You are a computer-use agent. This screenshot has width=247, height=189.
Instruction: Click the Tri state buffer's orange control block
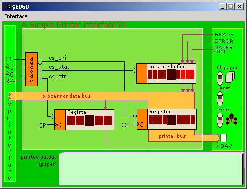[142, 73]
